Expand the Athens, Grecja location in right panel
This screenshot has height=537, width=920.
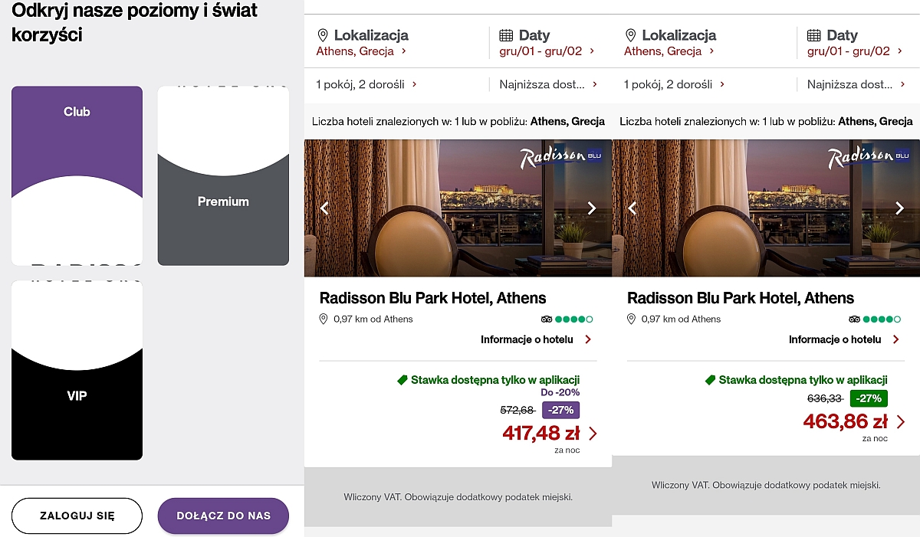click(x=669, y=51)
